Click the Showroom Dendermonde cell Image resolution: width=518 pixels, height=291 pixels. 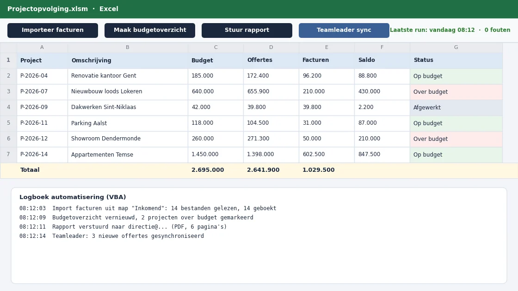(128, 139)
